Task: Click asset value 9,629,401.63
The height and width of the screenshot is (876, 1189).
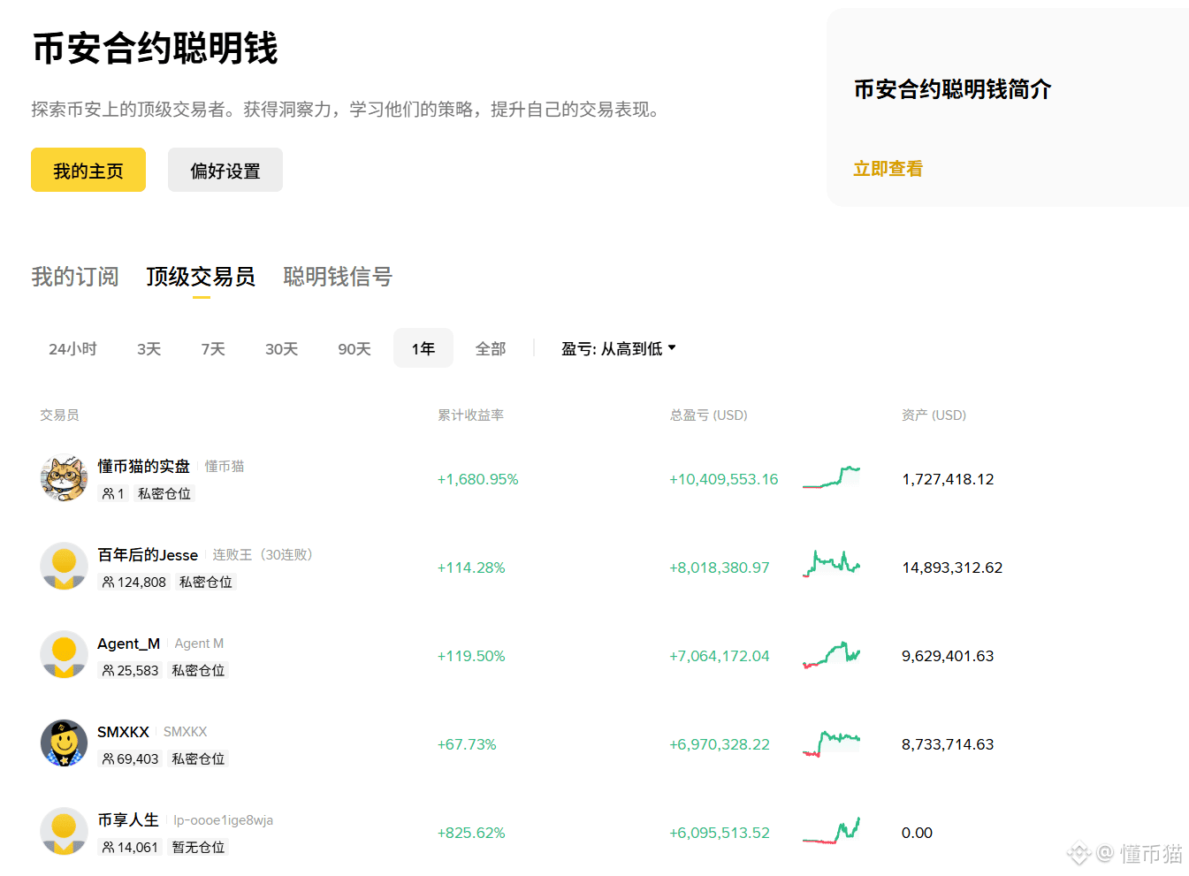Action: click(948, 656)
